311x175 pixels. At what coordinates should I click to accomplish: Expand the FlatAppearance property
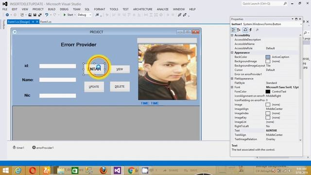[x=232, y=79]
